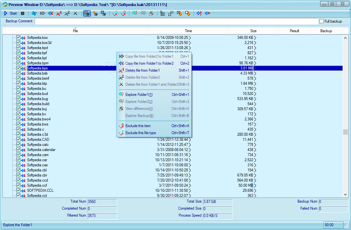Click the list scrollbar up arrow

click(x=345, y=38)
